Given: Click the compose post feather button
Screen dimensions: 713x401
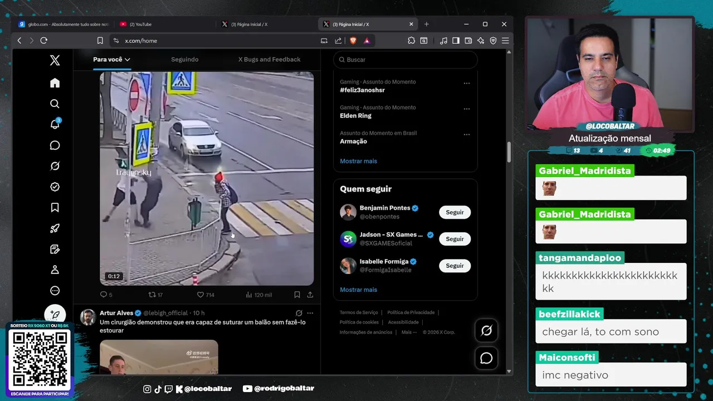Looking at the screenshot, I should tap(55, 314).
